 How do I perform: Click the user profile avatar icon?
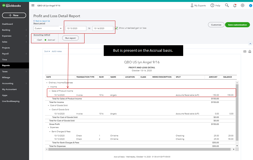pyautogui.click(x=250, y=5)
